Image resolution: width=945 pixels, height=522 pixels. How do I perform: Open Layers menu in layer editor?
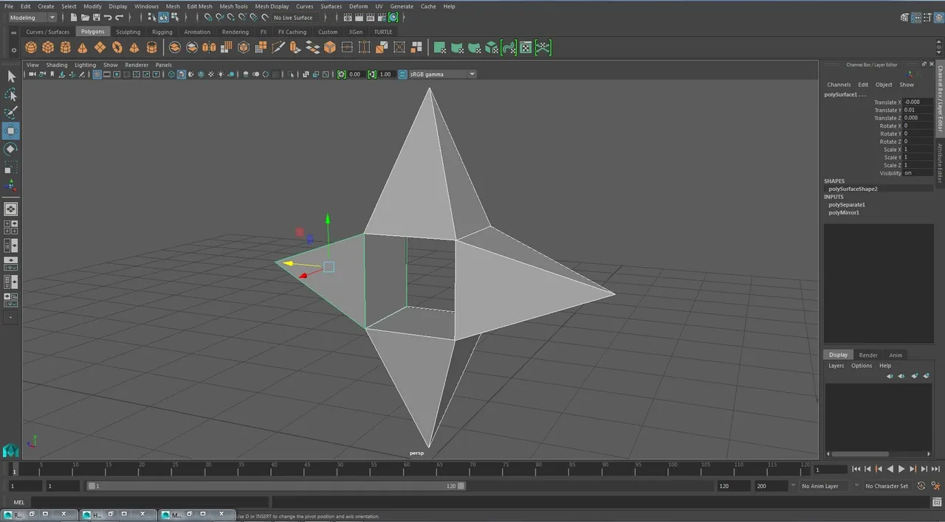[836, 366]
